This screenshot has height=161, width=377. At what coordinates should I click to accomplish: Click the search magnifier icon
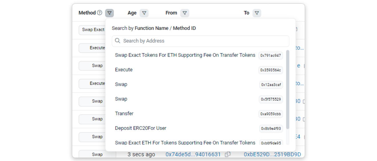118,41
